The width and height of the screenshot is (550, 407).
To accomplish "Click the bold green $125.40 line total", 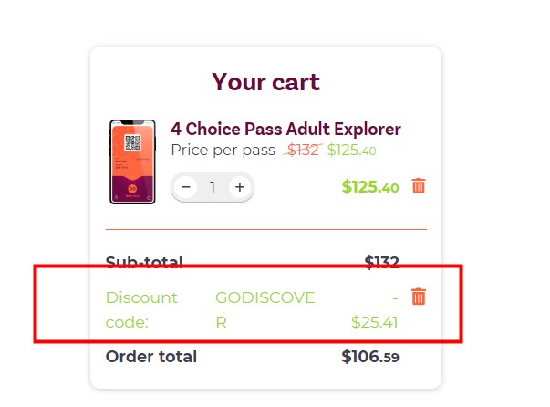I will (x=370, y=187).
